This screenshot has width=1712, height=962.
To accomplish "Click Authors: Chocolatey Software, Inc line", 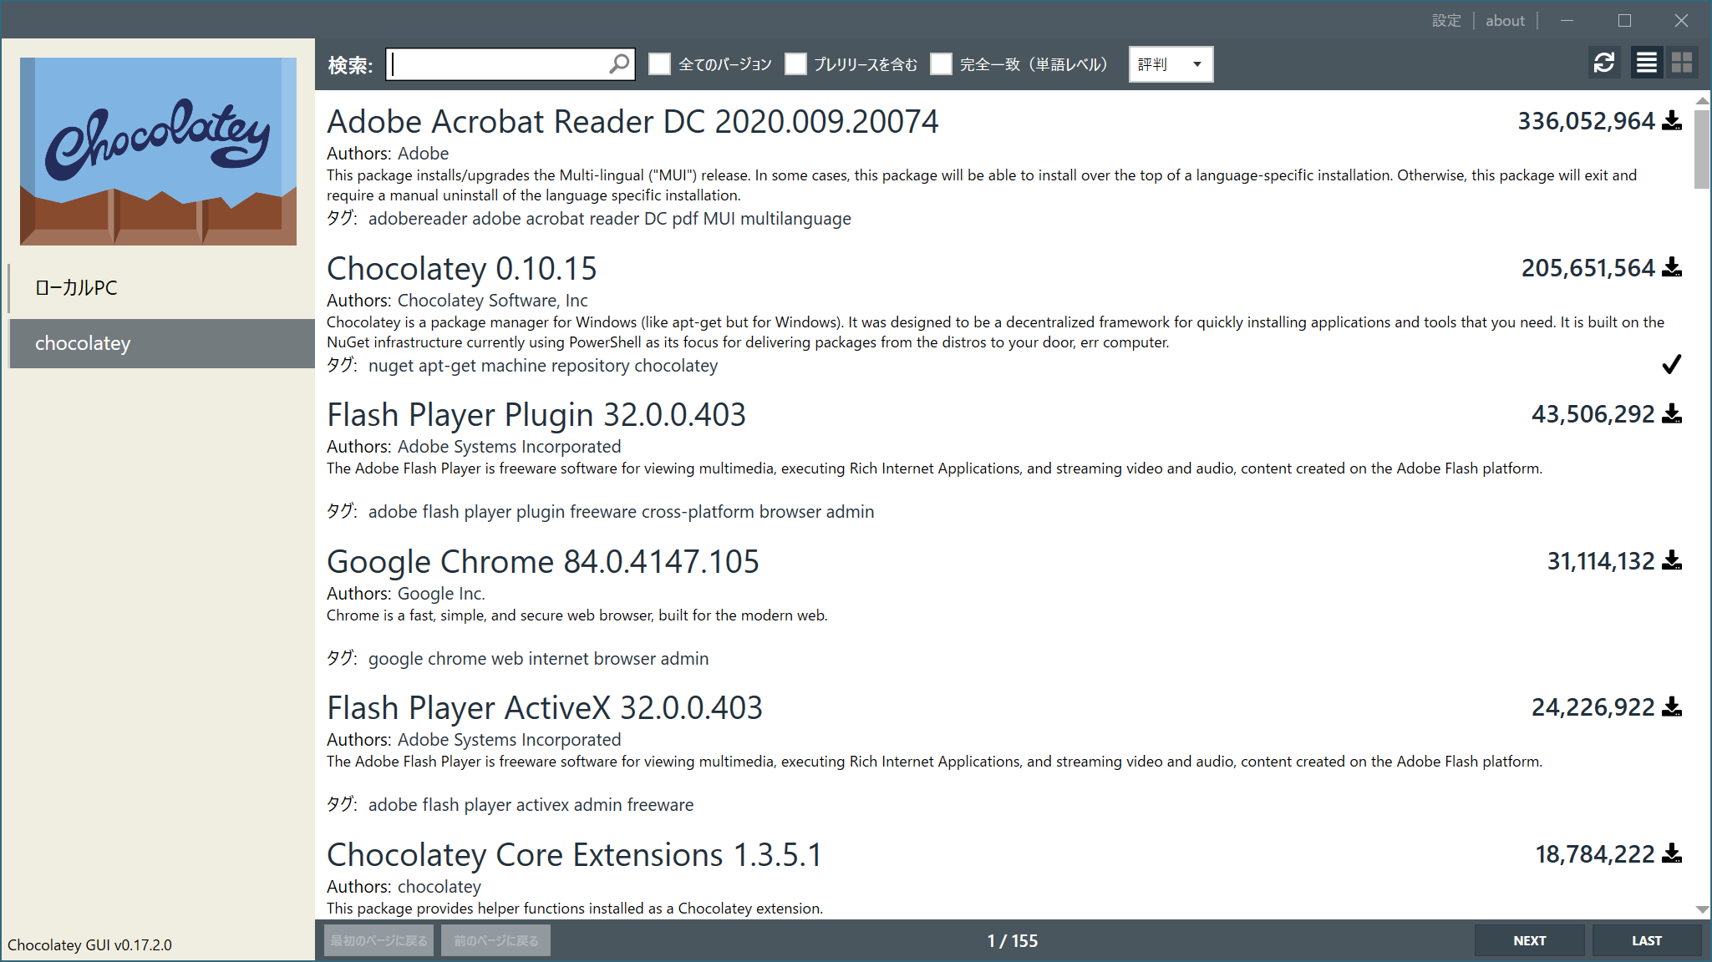I will coord(457,301).
